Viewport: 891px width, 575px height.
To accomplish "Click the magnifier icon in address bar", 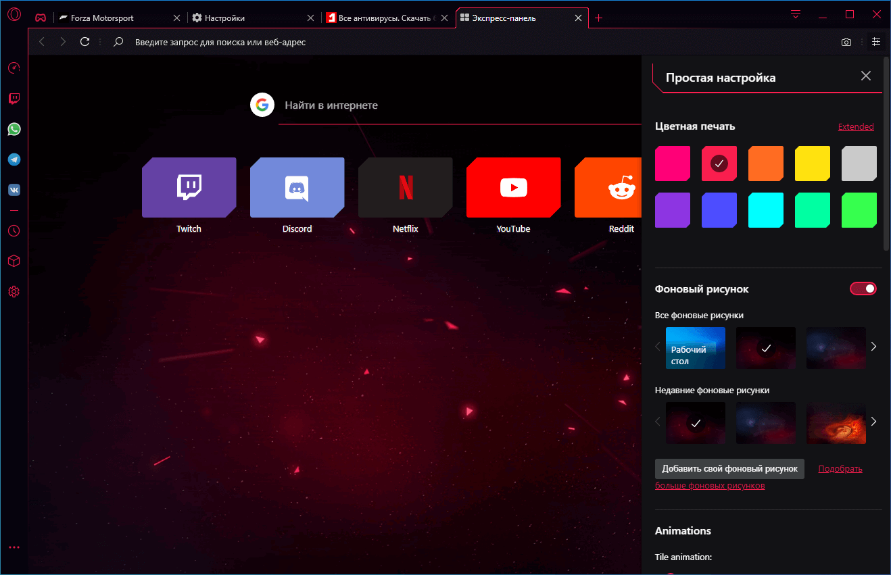I will 118,42.
